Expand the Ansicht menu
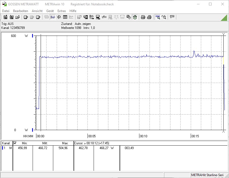 pyautogui.click(x=37, y=11)
